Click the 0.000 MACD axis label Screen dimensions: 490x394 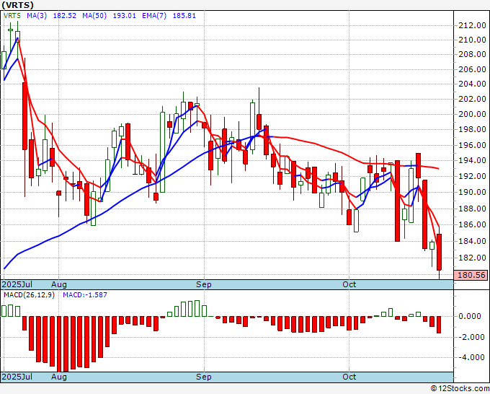470,316
